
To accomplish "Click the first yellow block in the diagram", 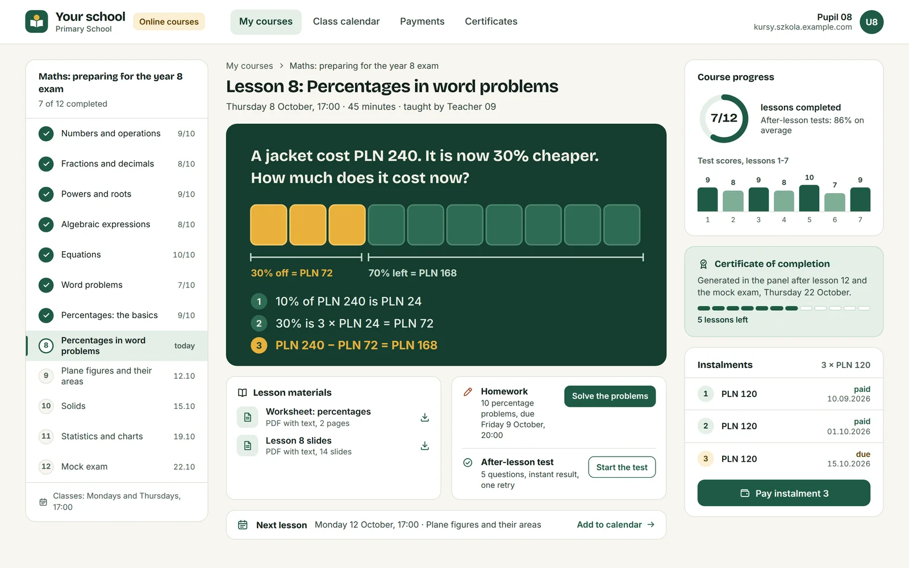I will click(x=269, y=225).
